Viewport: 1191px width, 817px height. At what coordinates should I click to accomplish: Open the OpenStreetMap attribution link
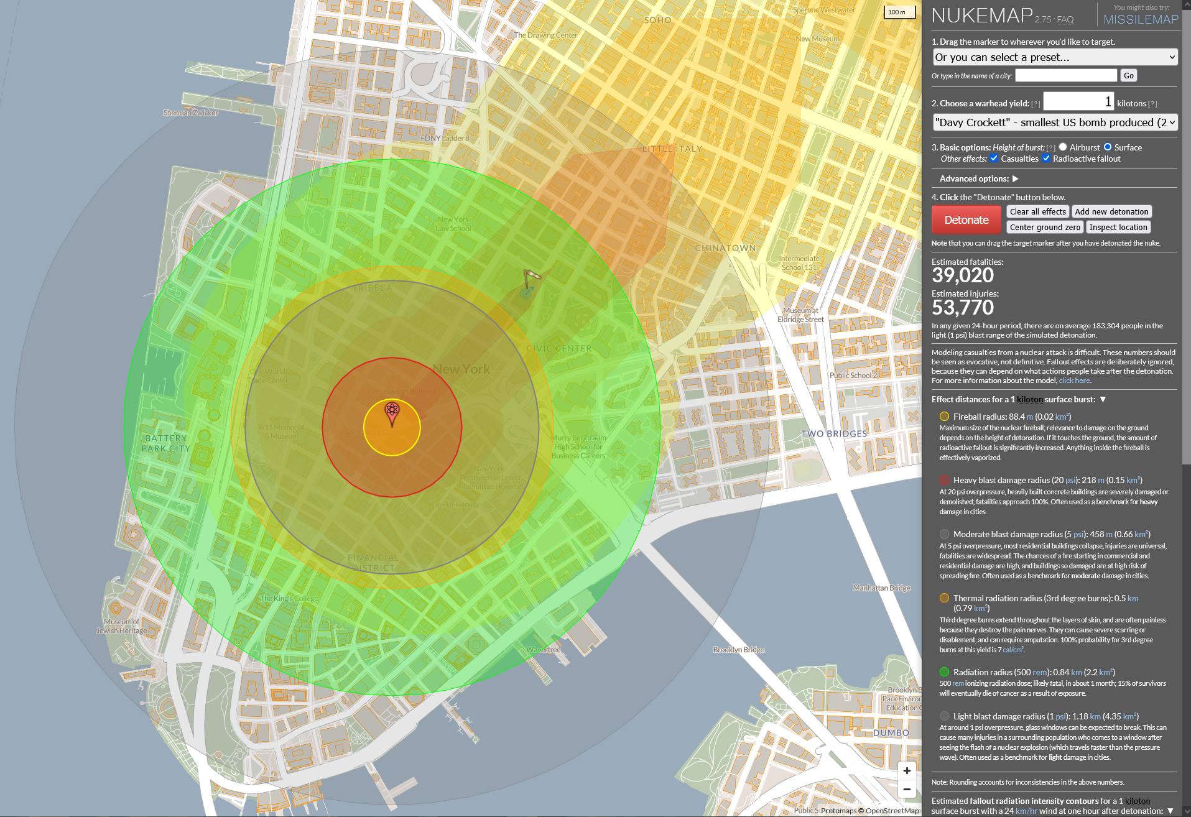tap(892, 811)
